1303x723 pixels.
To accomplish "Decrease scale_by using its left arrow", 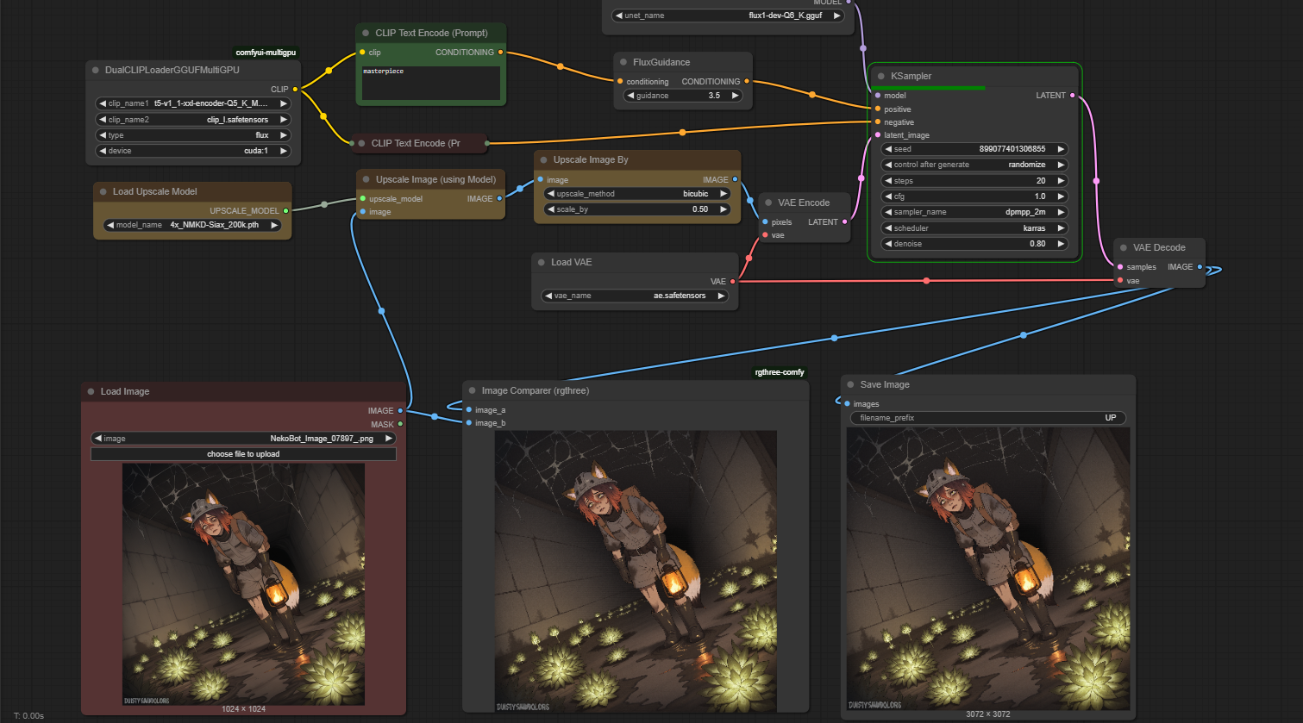I will point(551,209).
